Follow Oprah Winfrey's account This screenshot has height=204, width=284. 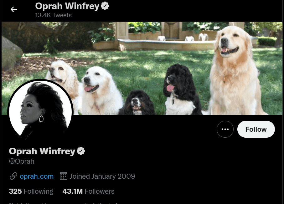point(256,129)
